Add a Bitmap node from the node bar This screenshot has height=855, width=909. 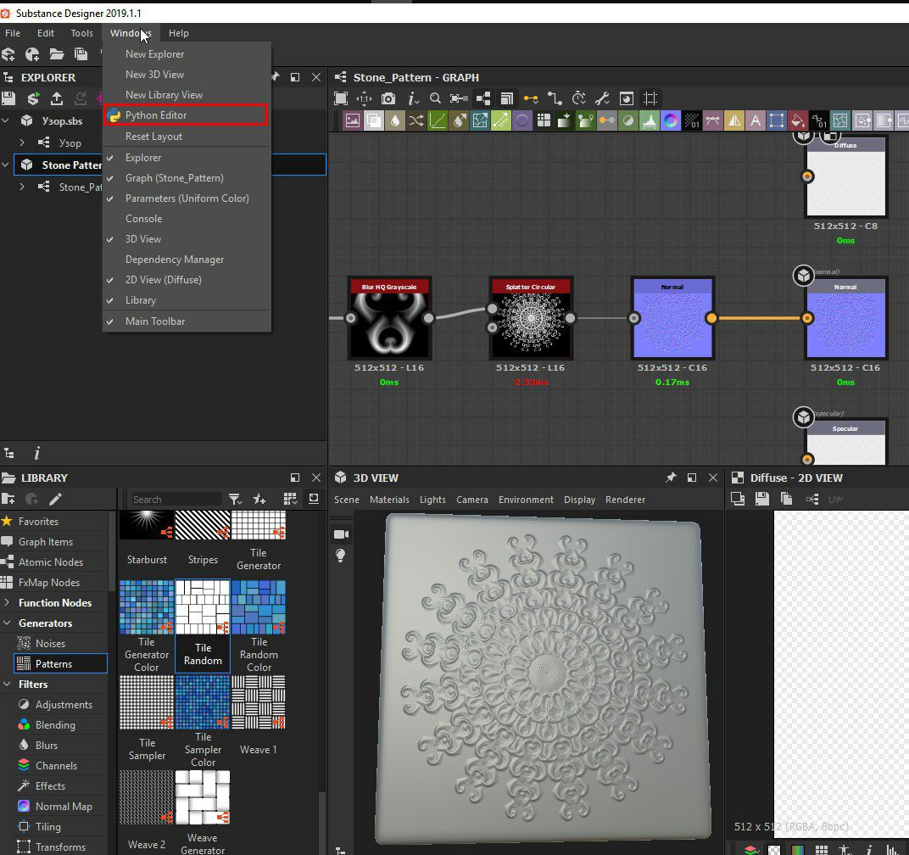[353, 120]
